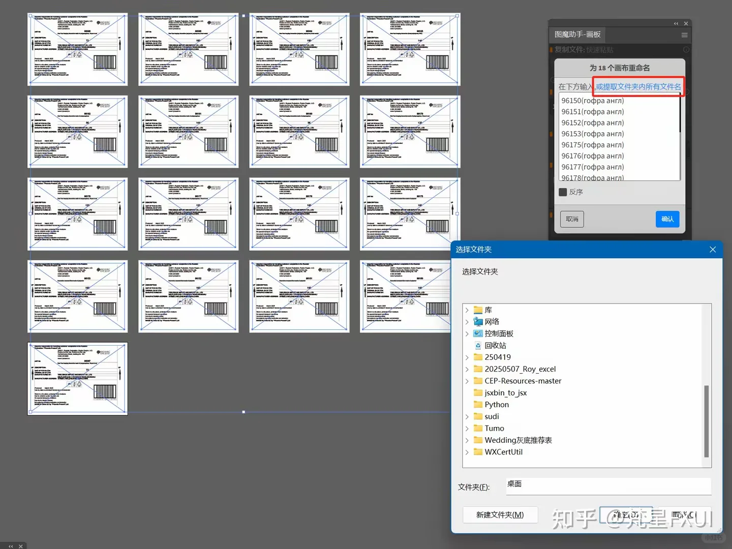
Task: Close the 图魔助手-画板 panel
Action: pos(686,23)
